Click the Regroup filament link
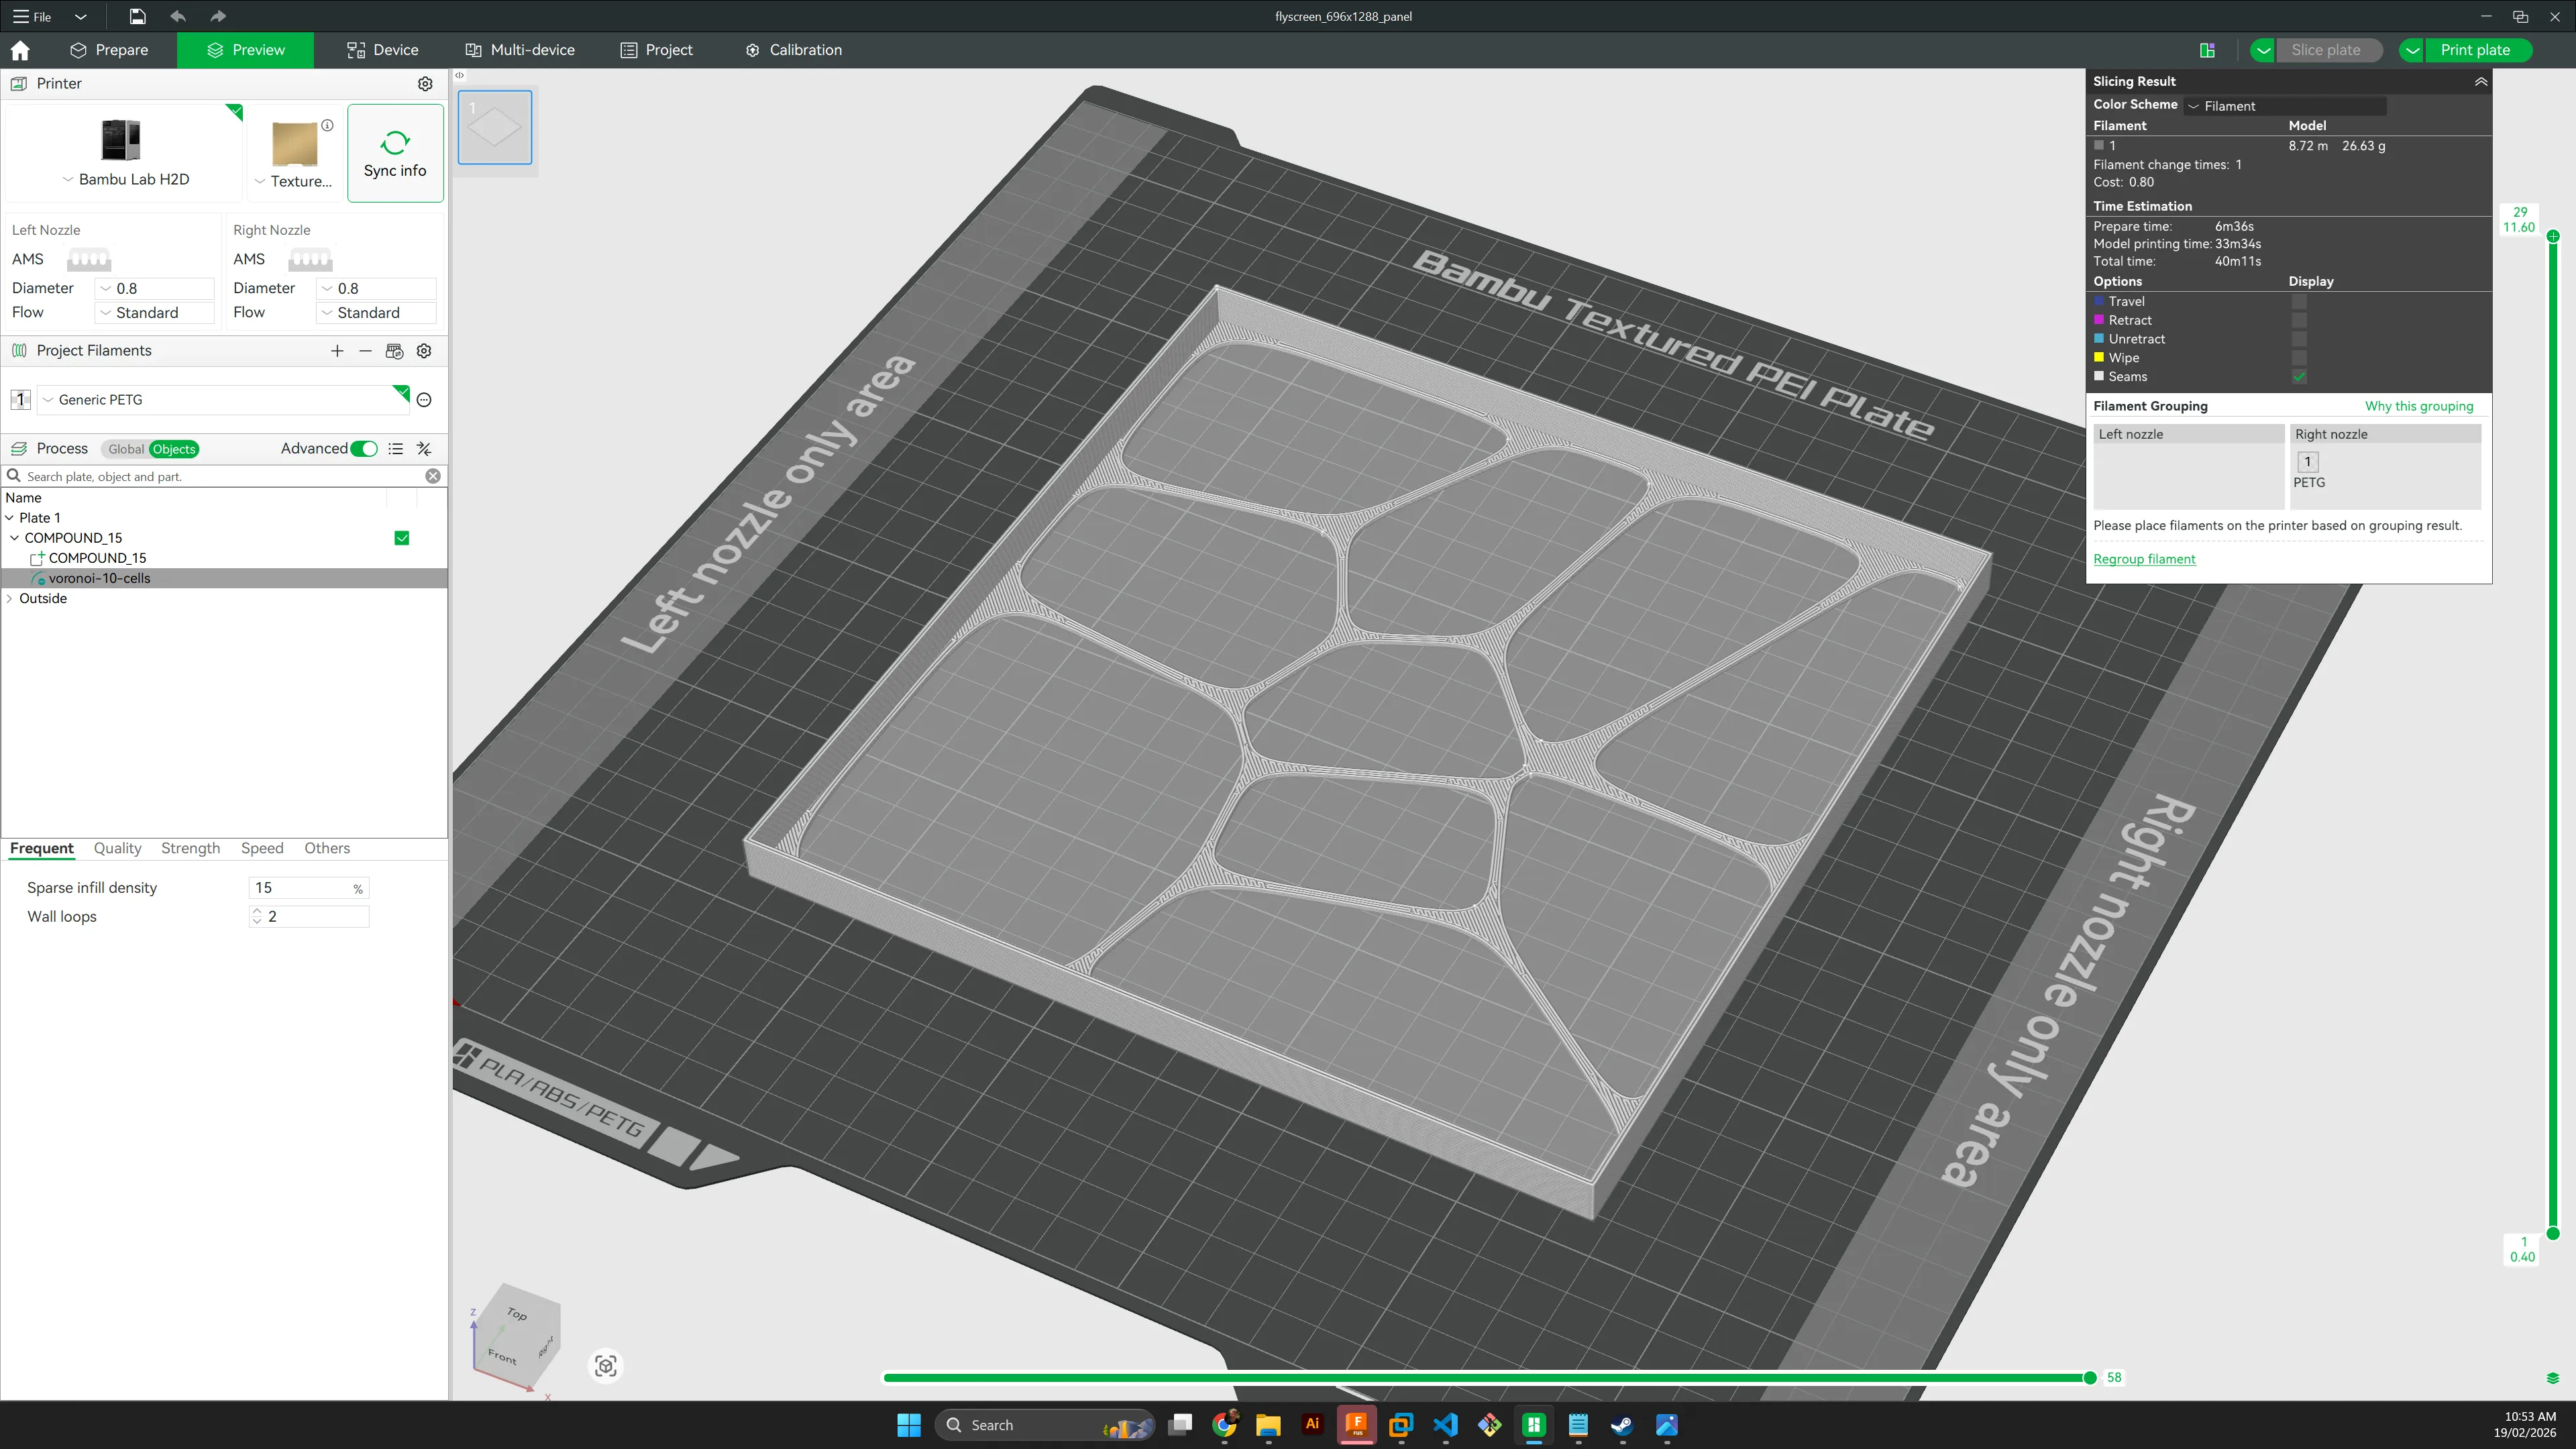This screenshot has height=1449, width=2576. pos(2144,559)
